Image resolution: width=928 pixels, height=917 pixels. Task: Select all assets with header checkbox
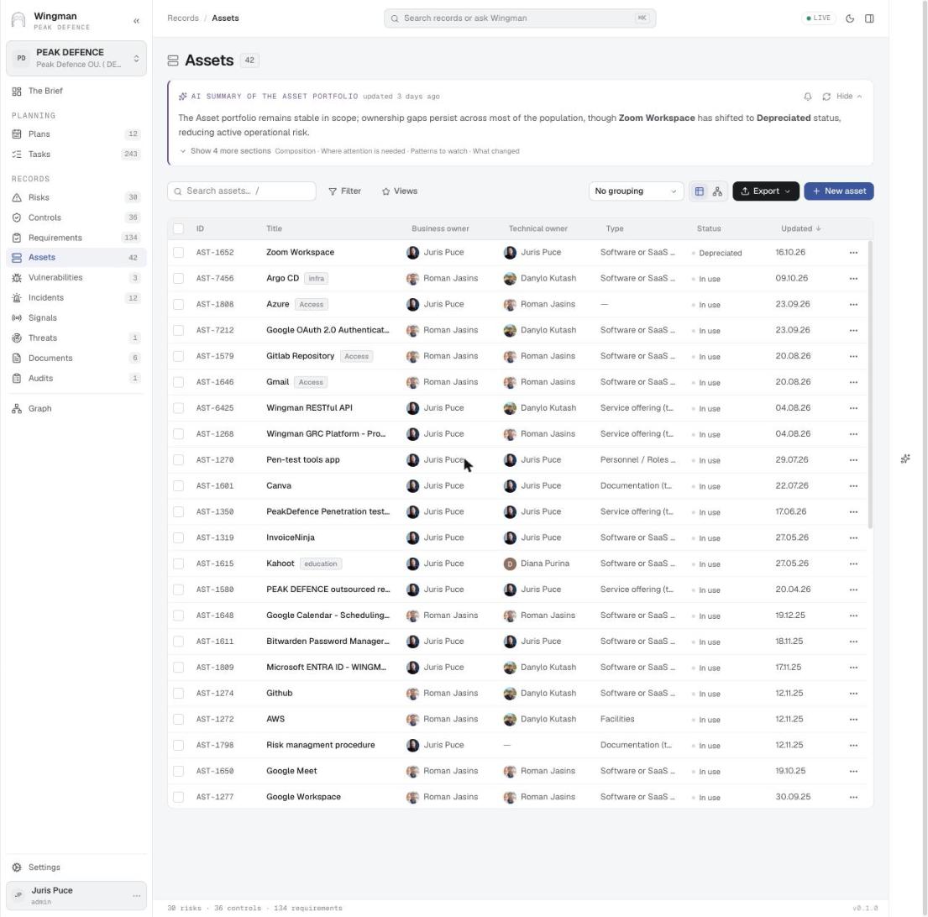[178, 228]
